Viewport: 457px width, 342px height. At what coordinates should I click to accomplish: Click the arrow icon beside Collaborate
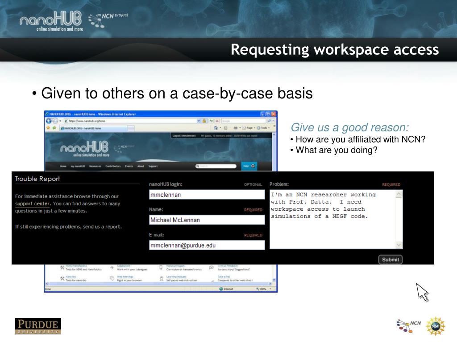pyautogui.click(x=112, y=268)
